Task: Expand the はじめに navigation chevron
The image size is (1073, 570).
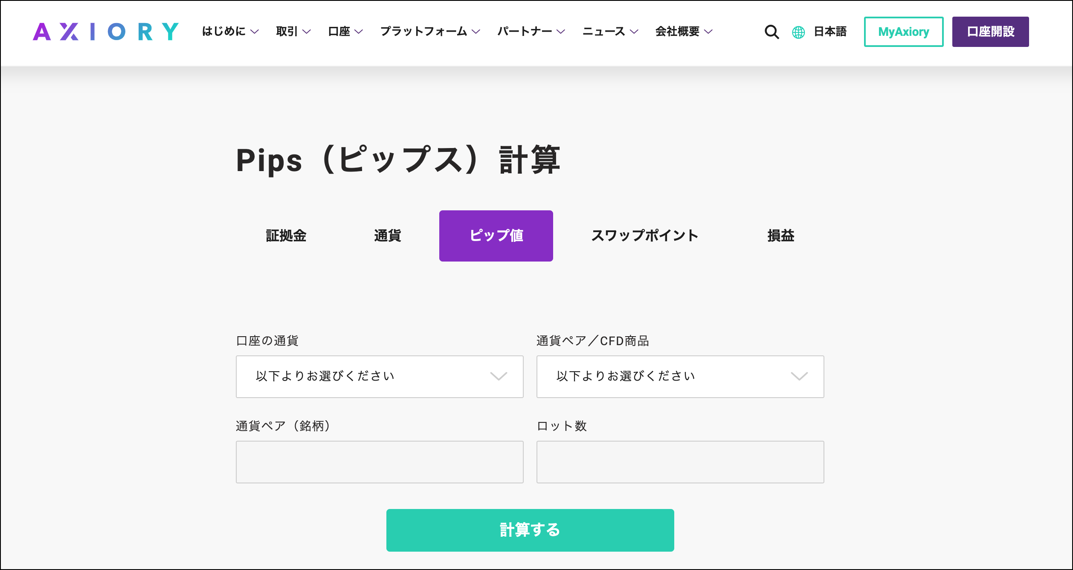Action: (255, 32)
